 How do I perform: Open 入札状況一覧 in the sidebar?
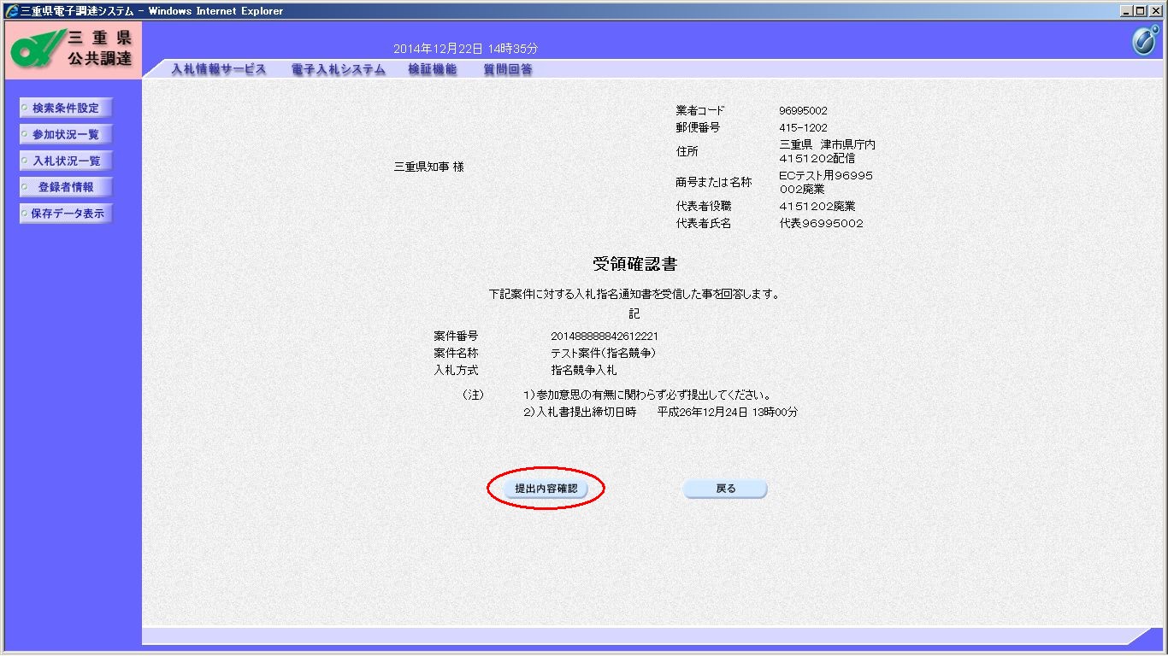(66, 161)
